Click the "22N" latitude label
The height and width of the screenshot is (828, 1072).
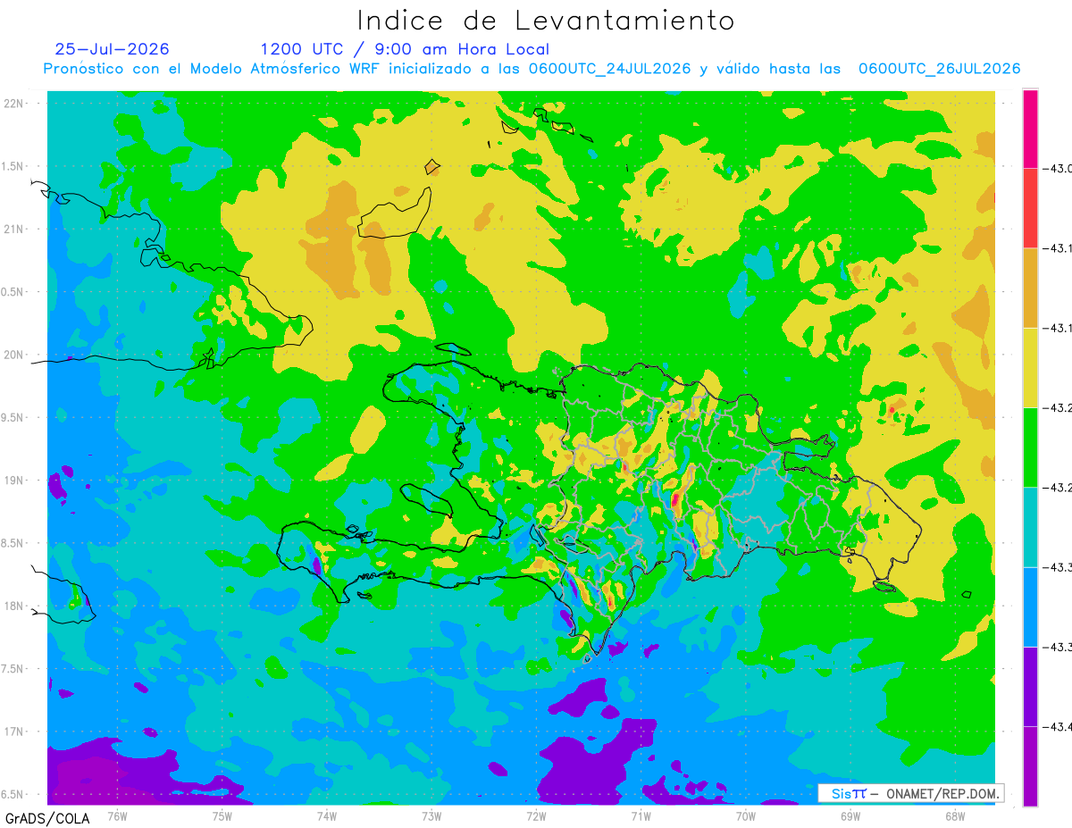(x=13, y=104)
